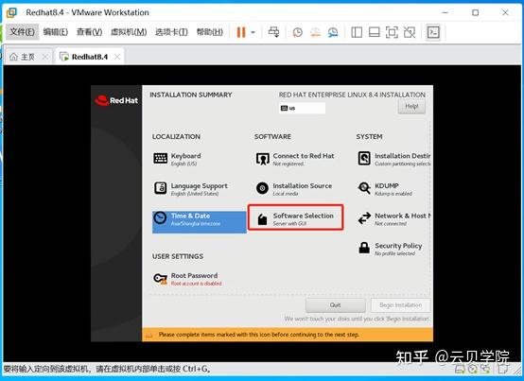Open the Snapshot Manager wrench clock icon
Screen dimensions: 524x381
click(x=333, y=32)
